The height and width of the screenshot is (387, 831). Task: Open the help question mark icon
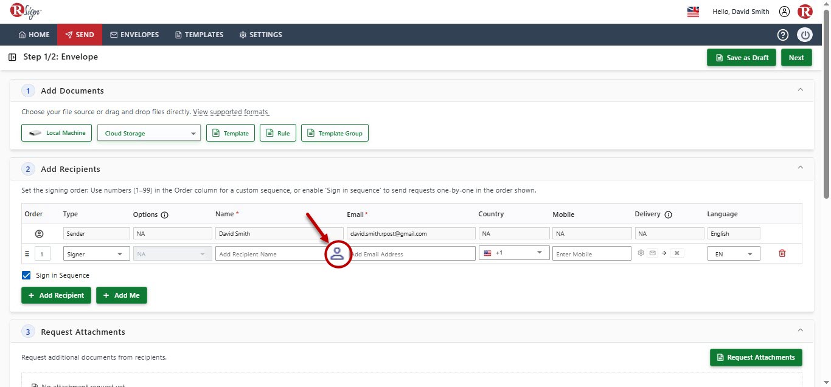click(783, 35)
